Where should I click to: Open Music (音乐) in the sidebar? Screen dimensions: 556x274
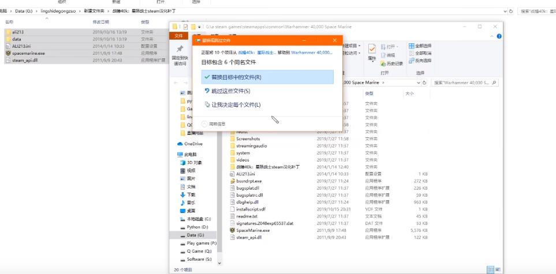tap(188, 202)
